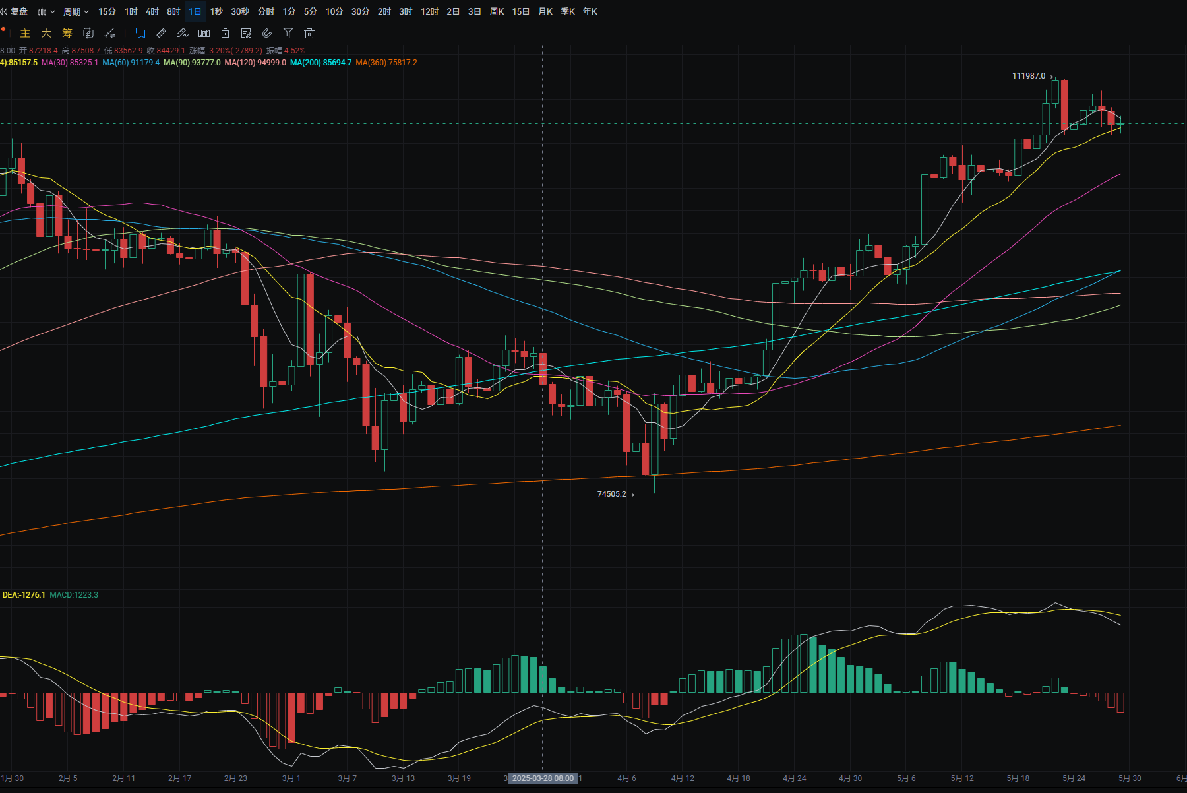Click the lock drawings icon
Viewport: 1187px width, 793px height.
(x=225, y=33)
